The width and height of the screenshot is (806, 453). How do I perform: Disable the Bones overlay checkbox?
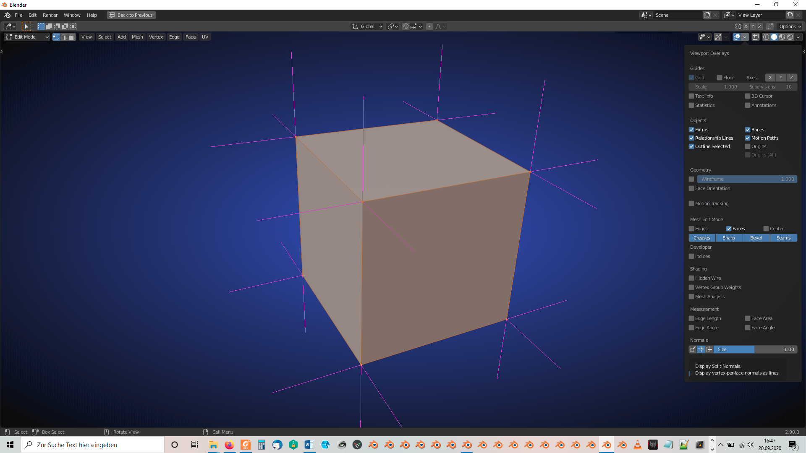coord(748,130)
